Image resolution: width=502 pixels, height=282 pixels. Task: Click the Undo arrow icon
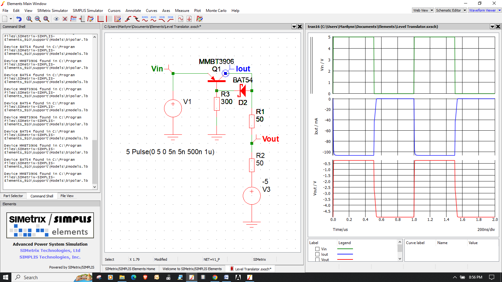(x=19, y=19)
